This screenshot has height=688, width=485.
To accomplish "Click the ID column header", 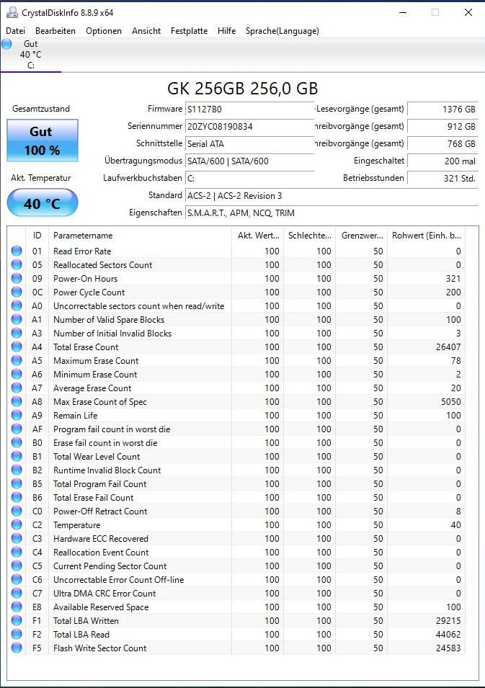I will [37, 236].
